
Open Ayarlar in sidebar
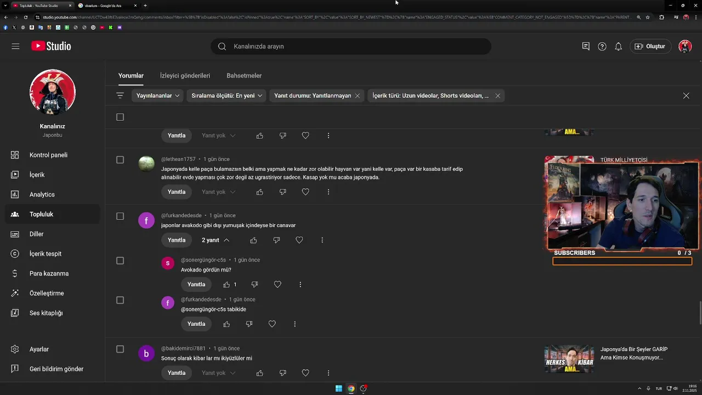point(53,349)
